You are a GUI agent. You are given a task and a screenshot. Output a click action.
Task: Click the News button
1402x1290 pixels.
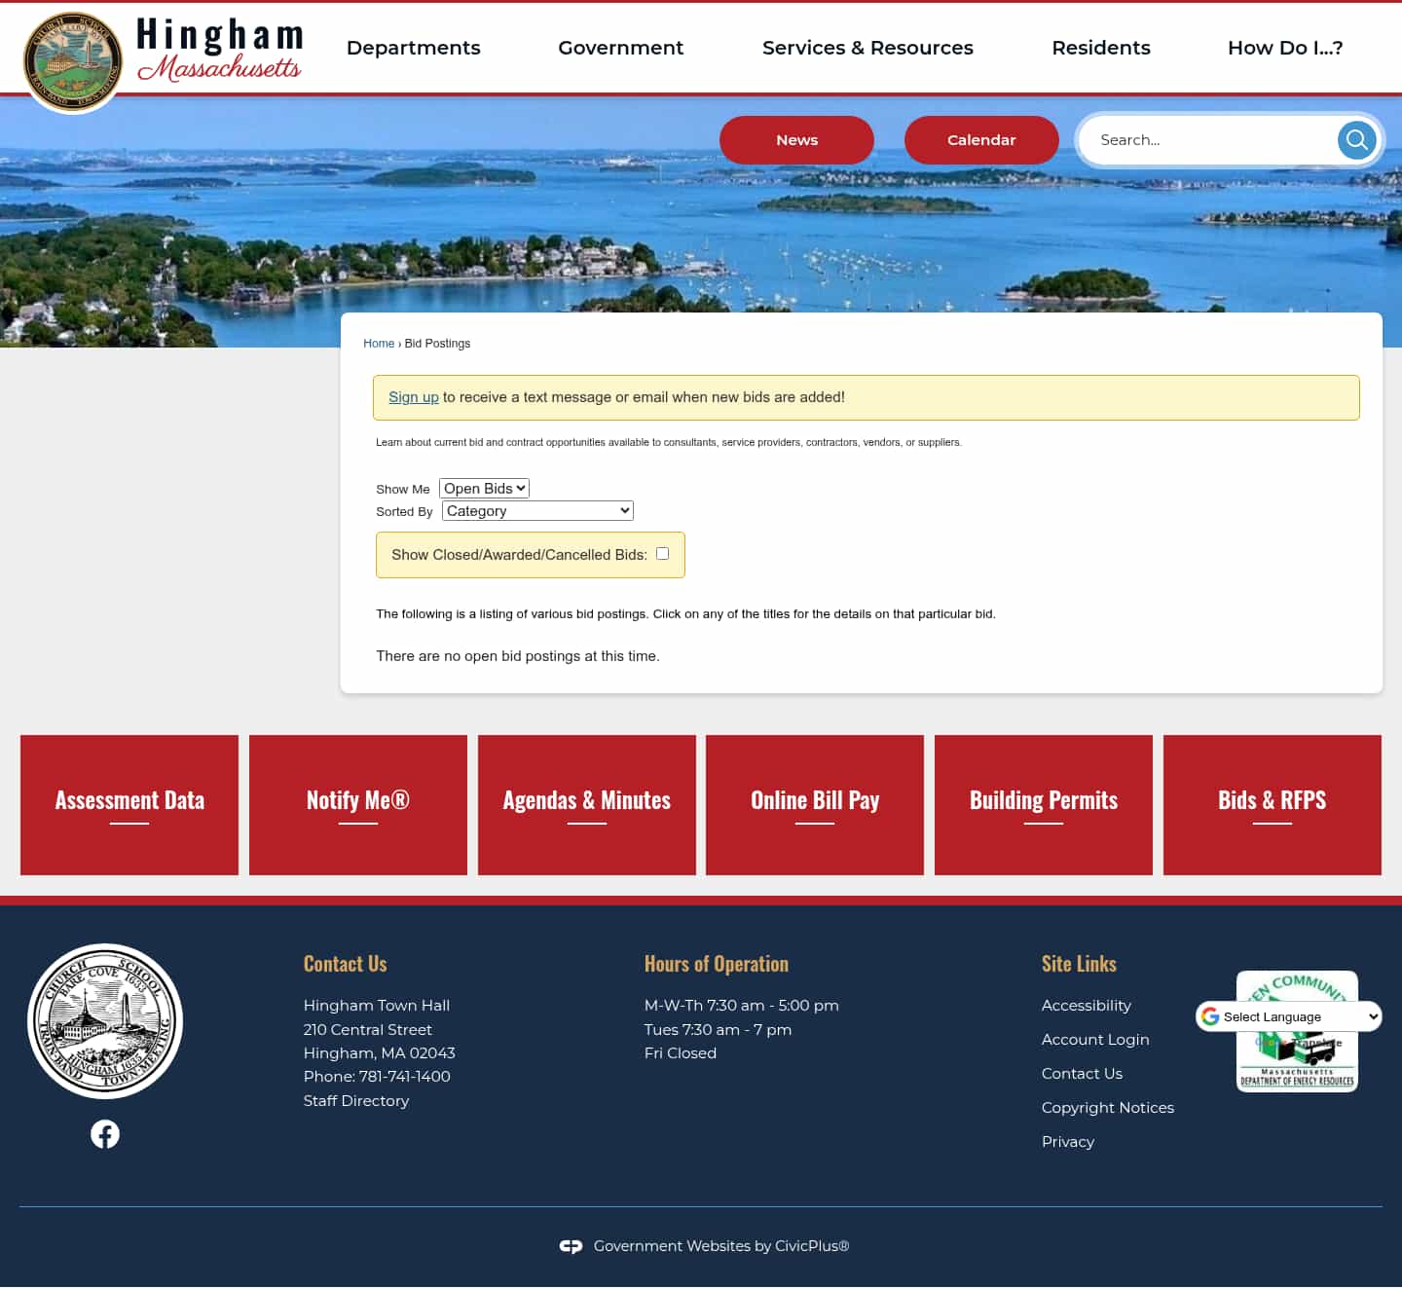(796, 139)
